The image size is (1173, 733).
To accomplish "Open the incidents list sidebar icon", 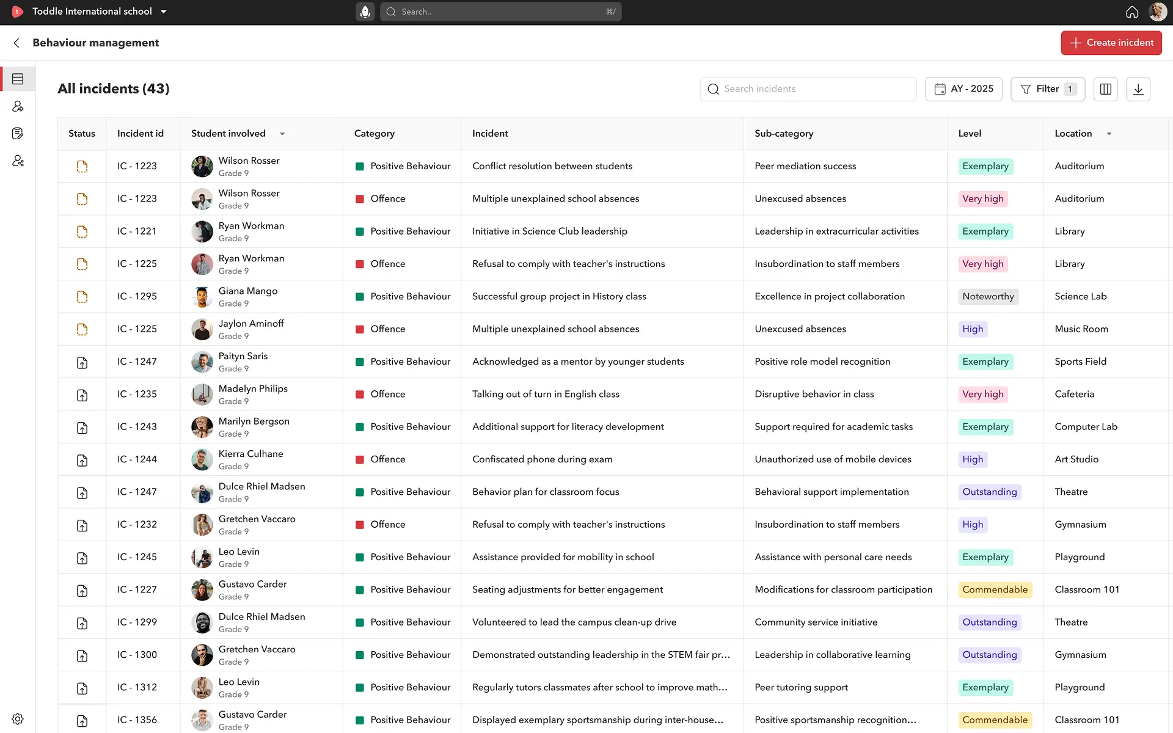I will coord(18,79).
